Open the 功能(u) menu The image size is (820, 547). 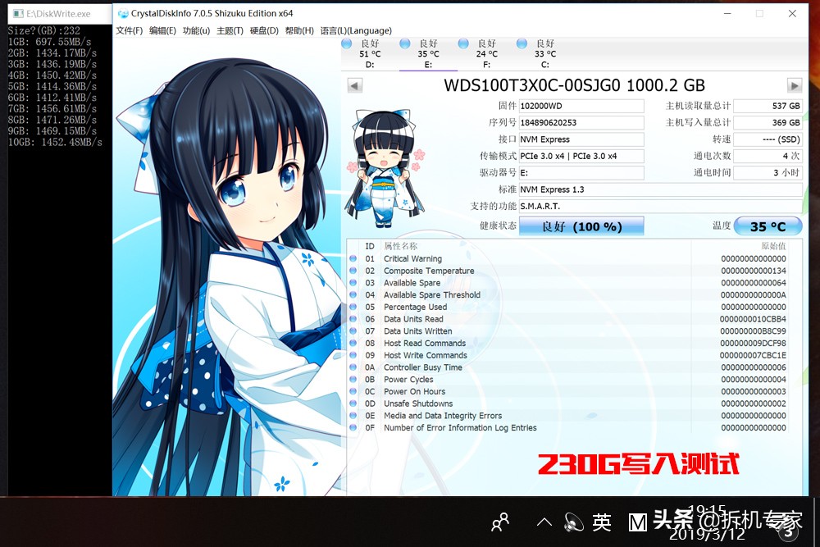coord(196,31)
